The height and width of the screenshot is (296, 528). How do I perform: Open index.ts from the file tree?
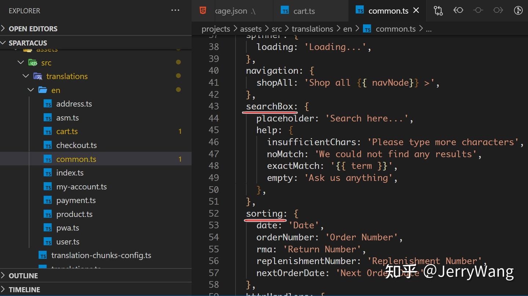[70, 173]
